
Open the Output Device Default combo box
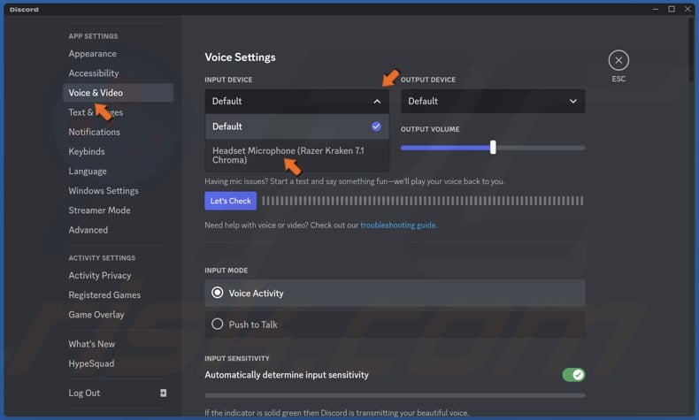(x=493, y=101)
